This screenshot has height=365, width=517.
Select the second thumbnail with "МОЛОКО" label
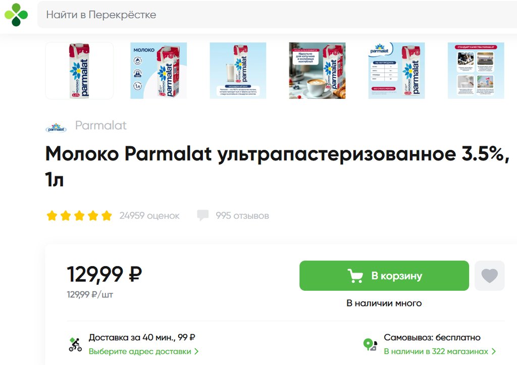click(x=159, y=71)
